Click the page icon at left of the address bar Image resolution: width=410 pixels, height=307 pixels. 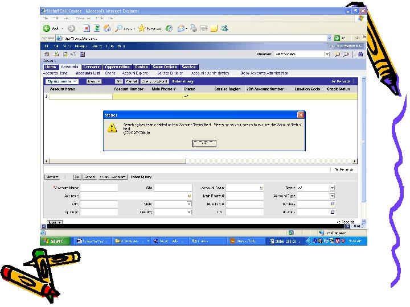(x=59, y=39)
